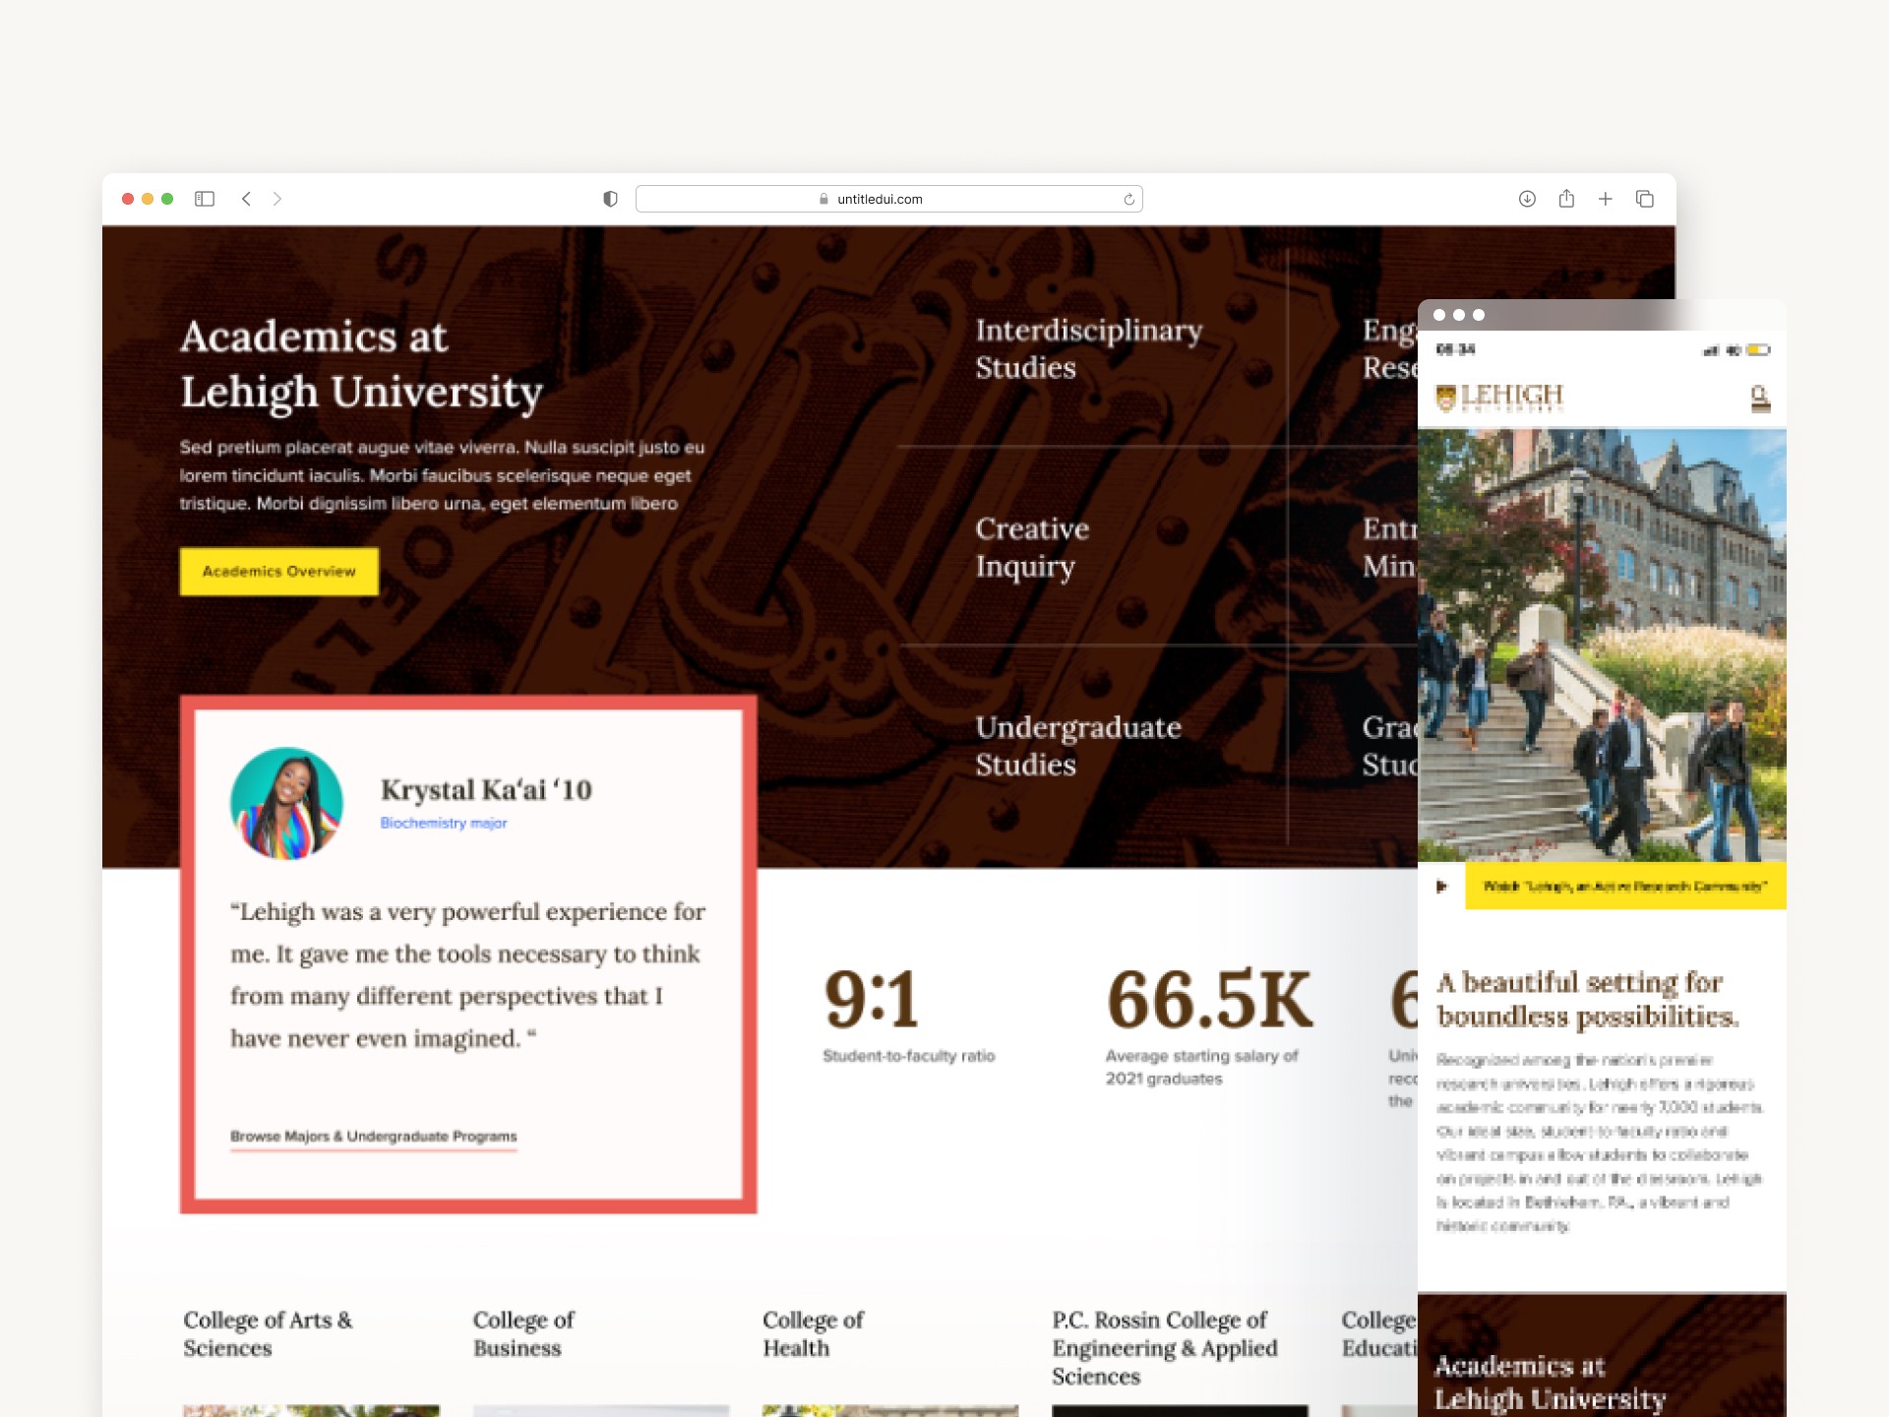Viewport: 1889px width, 1417px height.
Task: Reload the page using the refresh icon
Action: point(1128,200)
